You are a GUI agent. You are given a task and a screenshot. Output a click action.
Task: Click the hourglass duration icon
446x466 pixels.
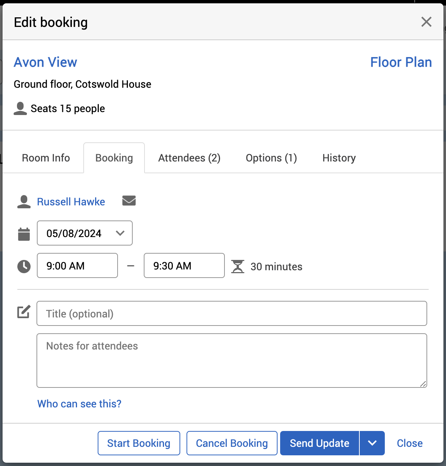[238, 266]
